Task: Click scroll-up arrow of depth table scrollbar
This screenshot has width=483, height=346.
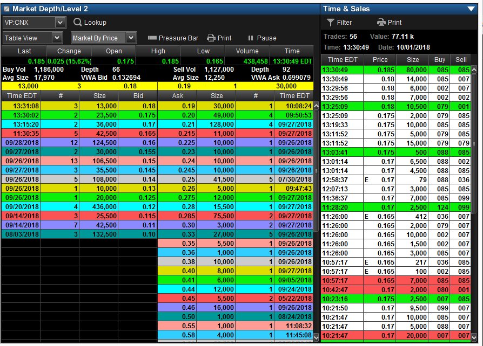Action: [x=316, y=106]
